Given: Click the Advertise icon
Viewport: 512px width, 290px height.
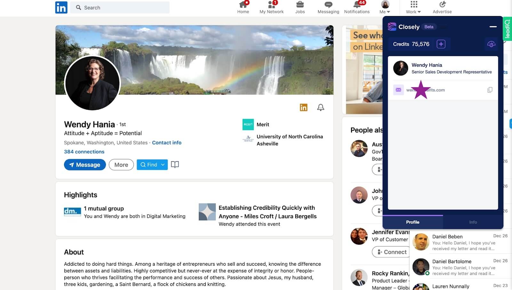Looking at the screenshot, I should pos(442,7).
